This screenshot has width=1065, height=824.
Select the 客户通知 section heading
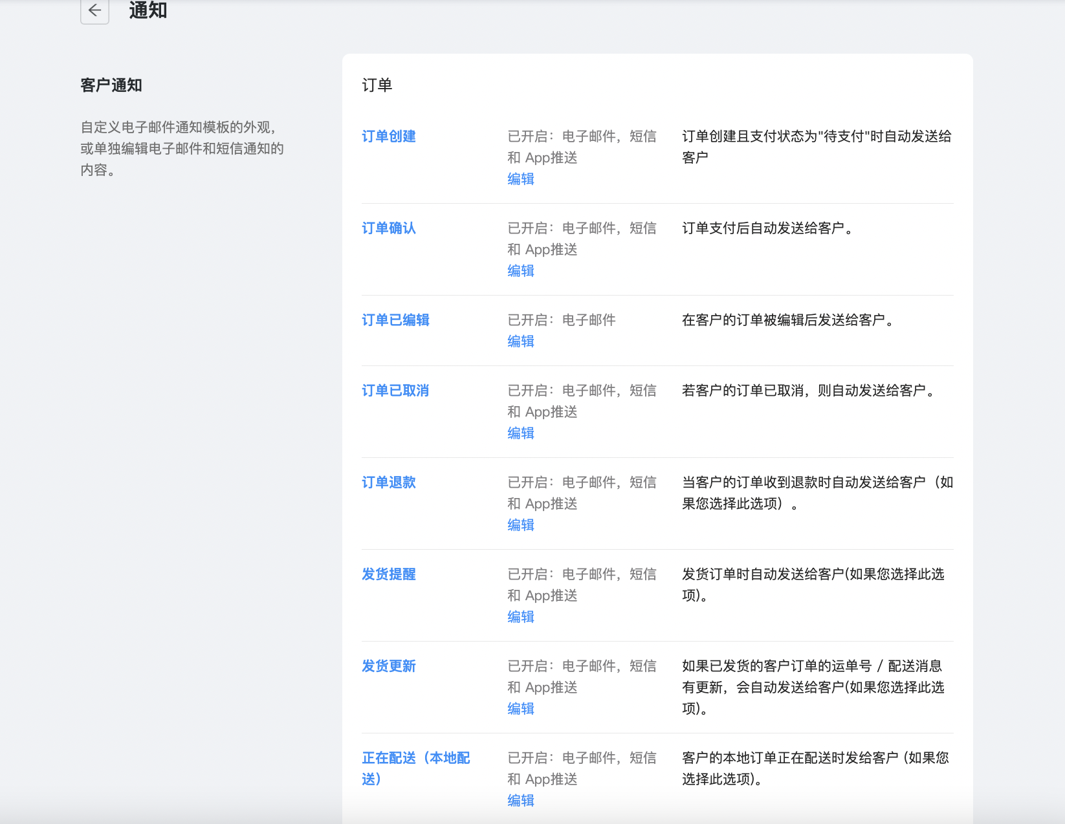tap(111, 85)
